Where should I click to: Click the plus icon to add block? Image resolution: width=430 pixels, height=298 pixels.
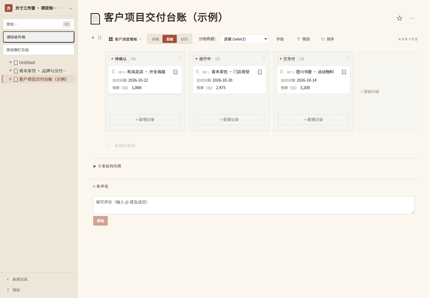coord(93,38)
